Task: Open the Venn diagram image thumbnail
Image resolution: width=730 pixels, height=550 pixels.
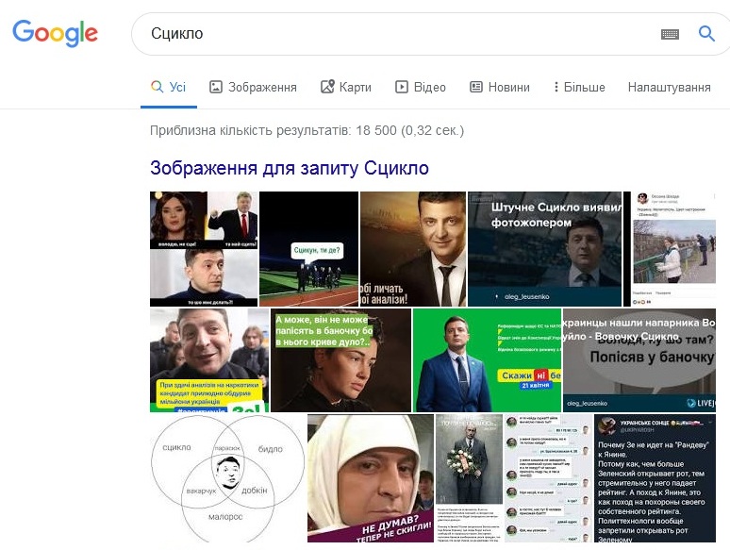Action: click(226, 477)
